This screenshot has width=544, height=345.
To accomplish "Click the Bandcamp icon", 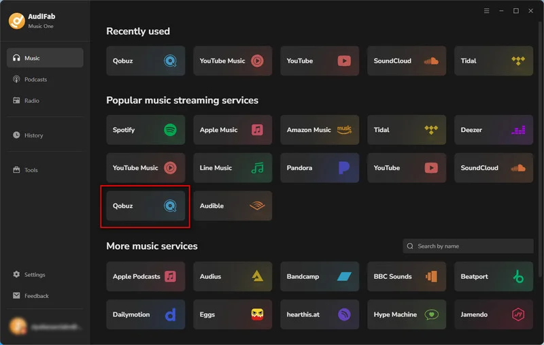I will (344, 276).
